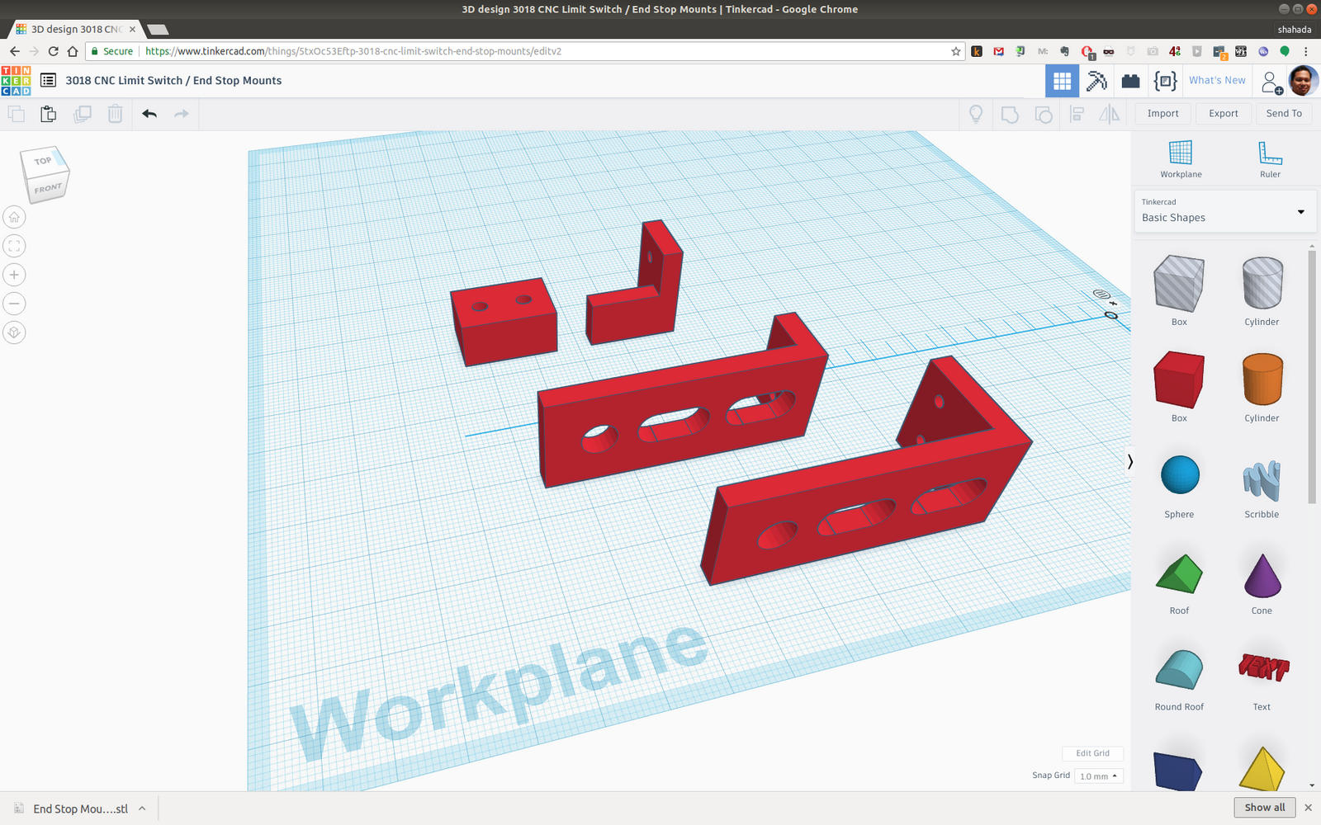Open the Blocks pickaxe mode

(1096, 81)
